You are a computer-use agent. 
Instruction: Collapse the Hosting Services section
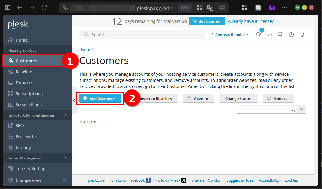click(65, 50)
